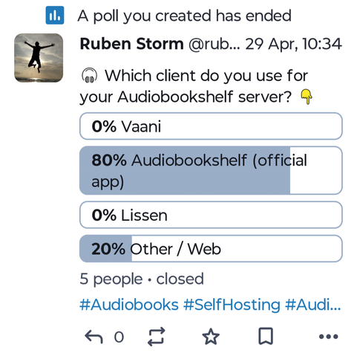The width and height of the screenshot is (357, 356).
Task: Open the #SelfHosting hashtag
Action: click(232, 305)
